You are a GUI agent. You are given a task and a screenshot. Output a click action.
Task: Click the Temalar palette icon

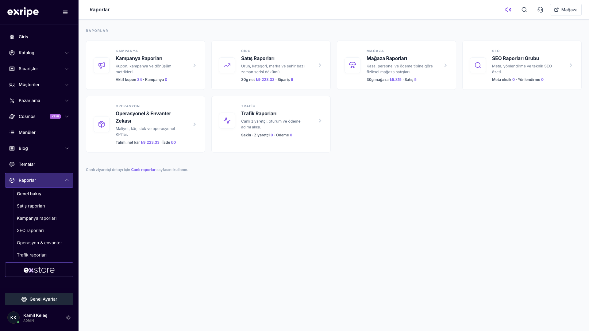click(12, 164)
